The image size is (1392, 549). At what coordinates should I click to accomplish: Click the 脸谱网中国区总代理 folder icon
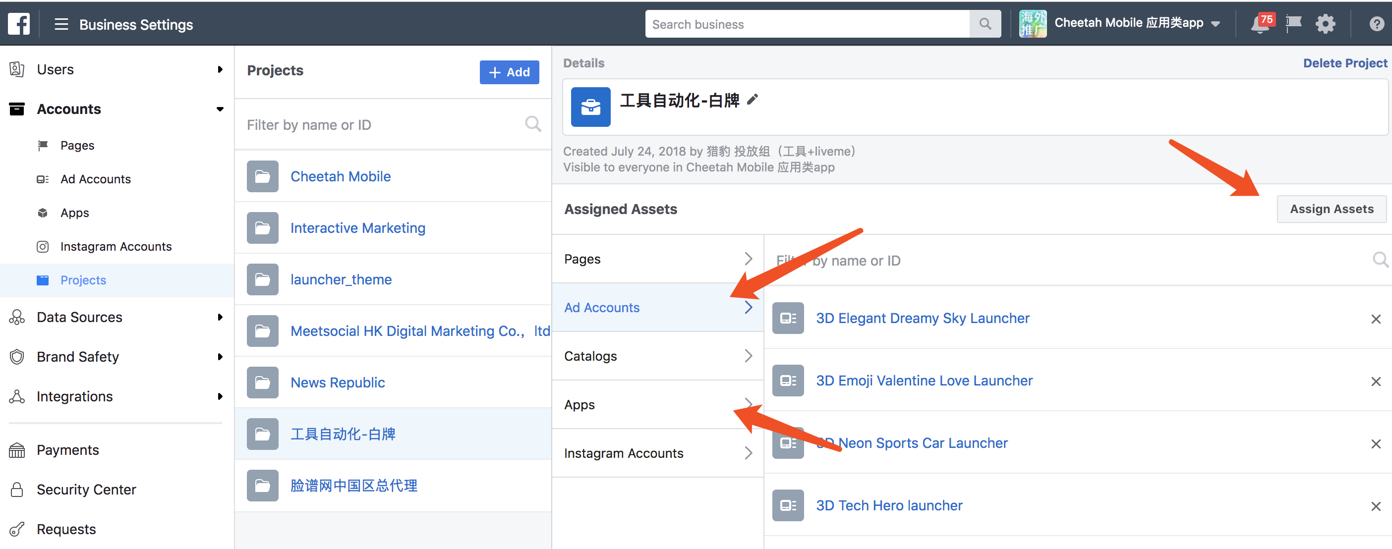click(x=263, y=485)
